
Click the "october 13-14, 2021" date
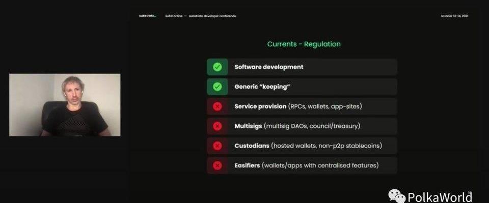(454, 16)
